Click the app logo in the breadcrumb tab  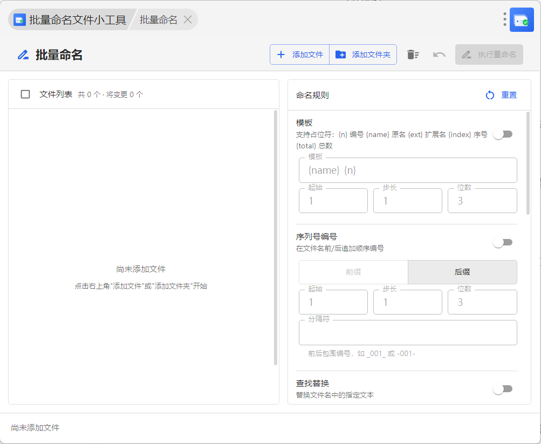(x=19, y=19)
